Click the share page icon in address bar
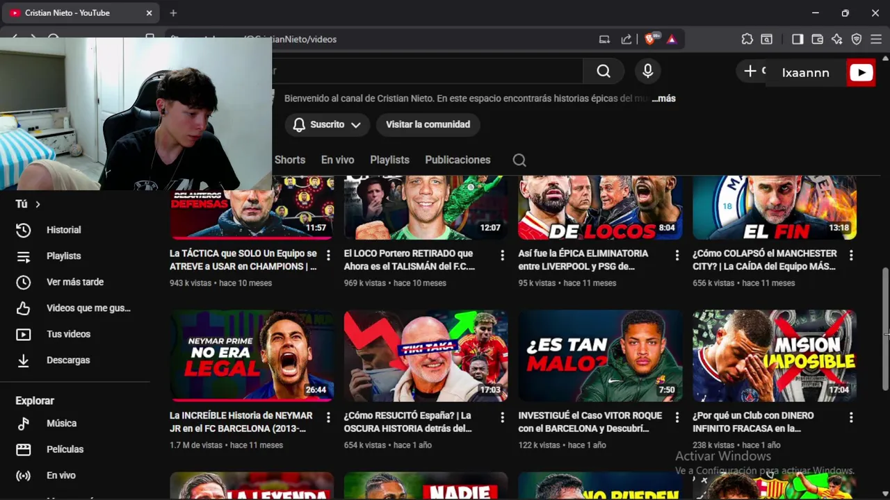The image size is (890, 500). [626, 40]
